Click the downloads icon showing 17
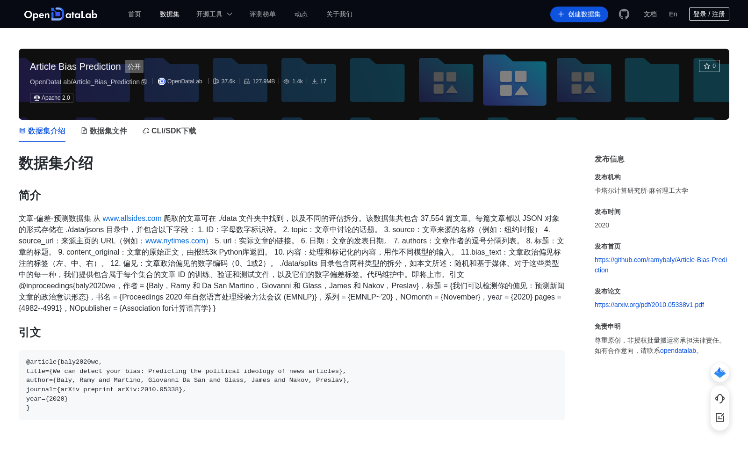The width and height of the screenshot is (748, 468). (315, 81)
